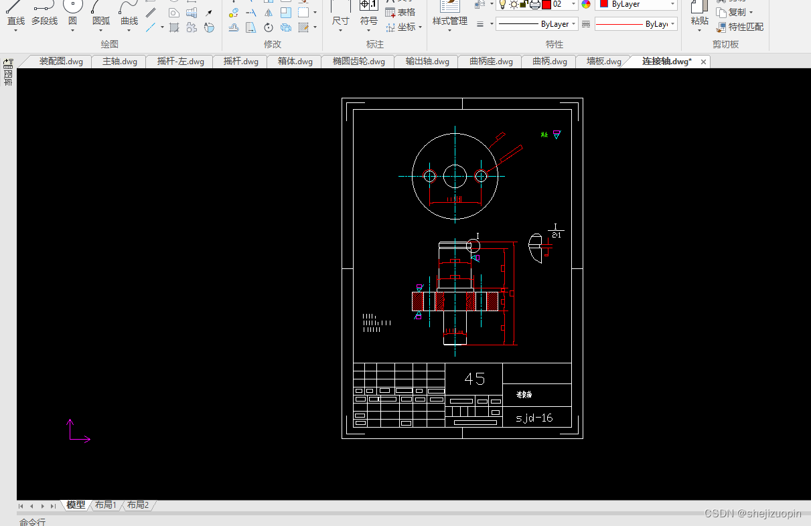This screenshot has width=811, height=526.
Task: Expand the 直线 dropdown arrow
Action: coord(15,30)
